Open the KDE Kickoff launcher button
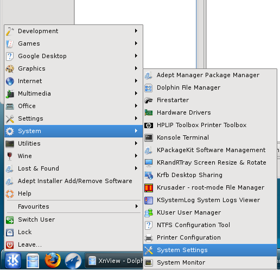Screen dimensions: 280x270 click(x=12, y=260)
